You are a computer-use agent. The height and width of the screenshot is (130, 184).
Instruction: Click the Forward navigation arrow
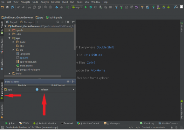coord(62,7)
